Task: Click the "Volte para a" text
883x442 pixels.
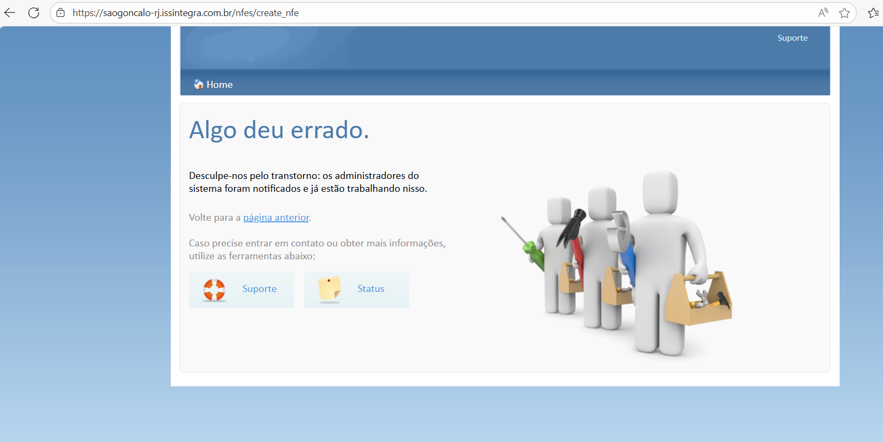Action: [x=214, y=218]
